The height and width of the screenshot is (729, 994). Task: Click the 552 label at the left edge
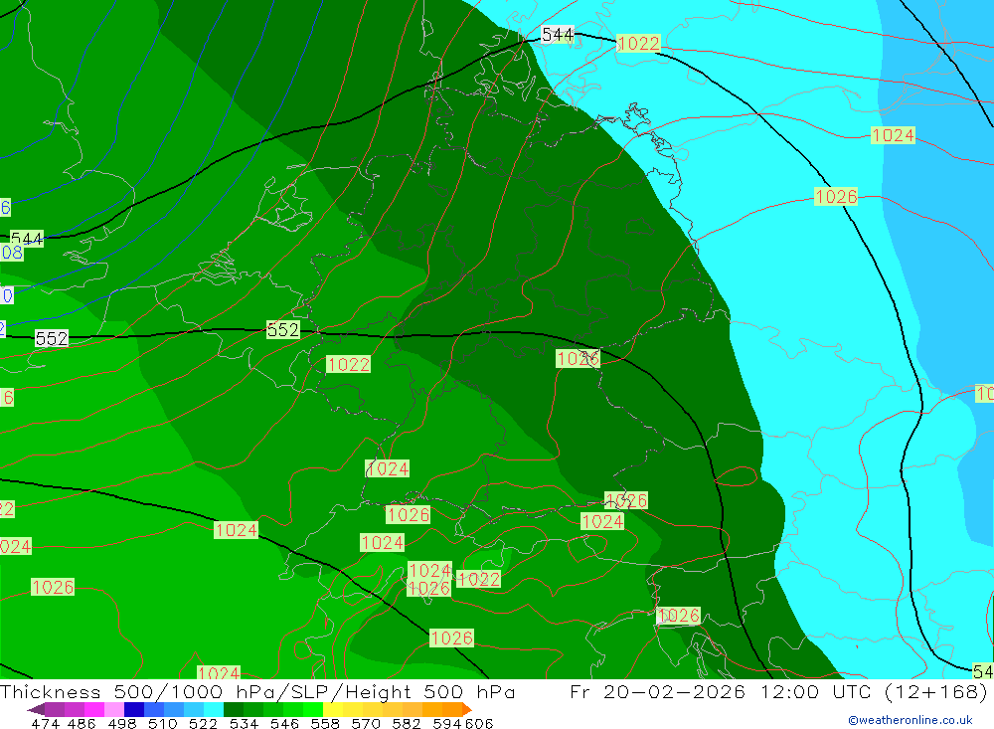point(52,339)
